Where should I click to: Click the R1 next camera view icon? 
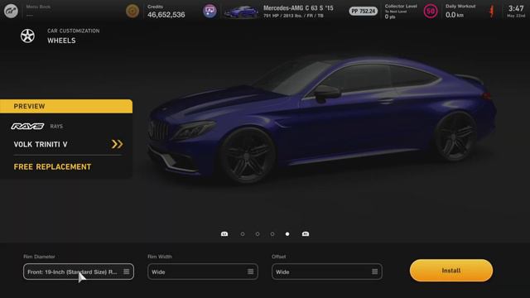tap(306, 233)
